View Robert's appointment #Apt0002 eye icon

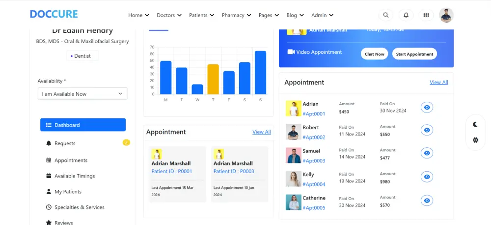click(x=427, y=130)
